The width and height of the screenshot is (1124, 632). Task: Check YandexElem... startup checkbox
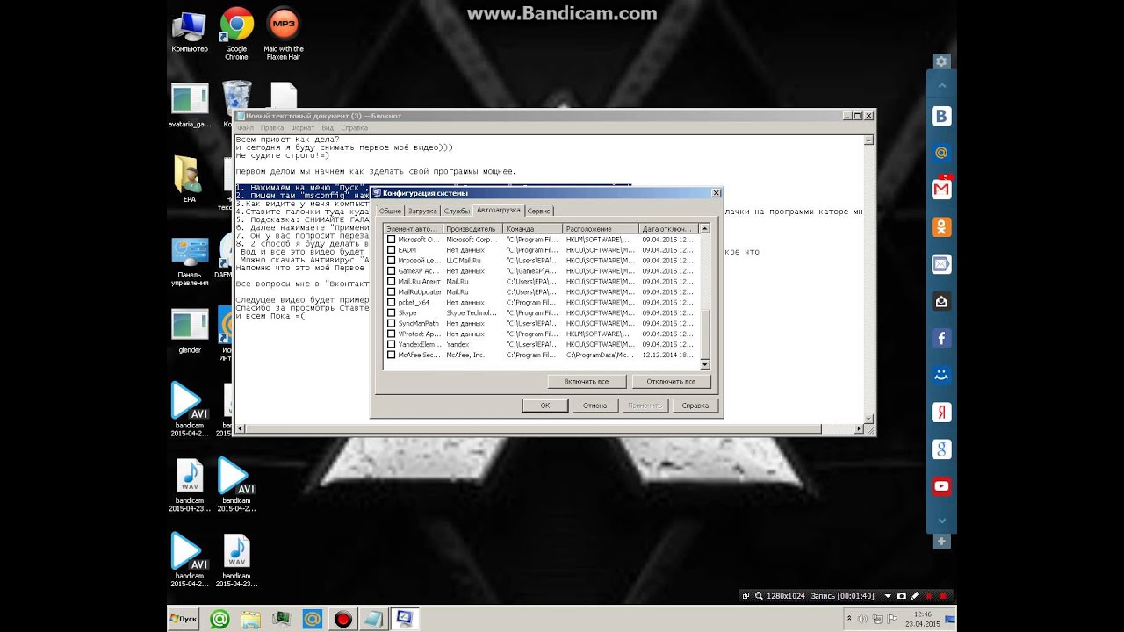click(x=392, y=345)
